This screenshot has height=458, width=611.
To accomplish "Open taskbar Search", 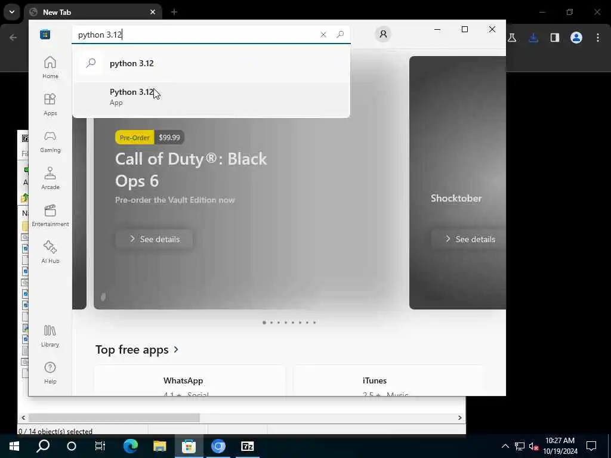I will pos(43,446).
